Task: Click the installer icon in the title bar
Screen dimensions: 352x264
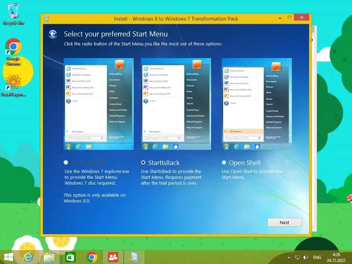Action: pyautogui.click(x=46, y=19)
